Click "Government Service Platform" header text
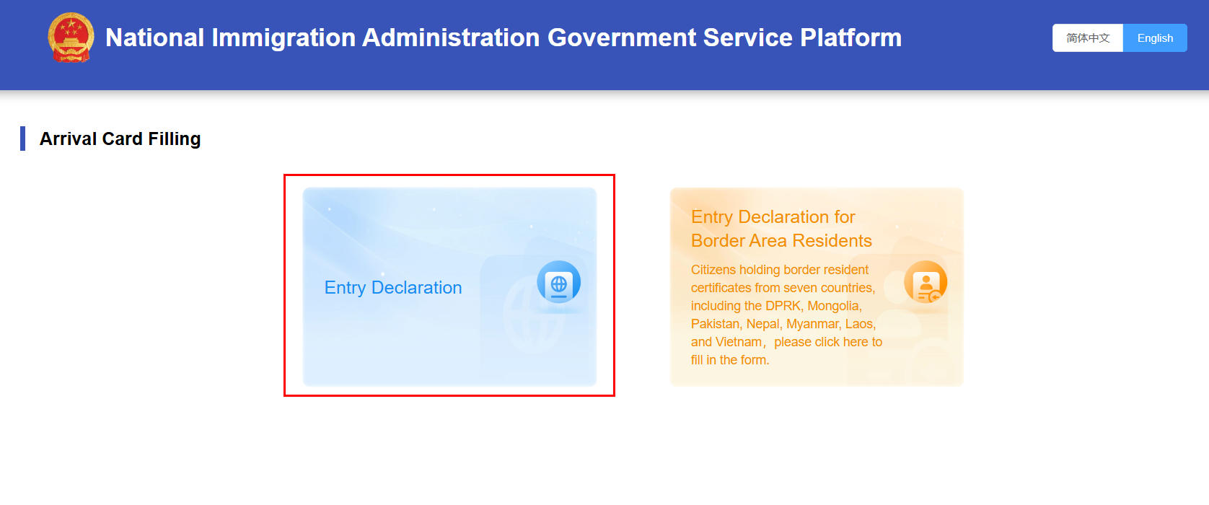The height and width of the screenshot is (505, 1209). click(x=725, y=38)
